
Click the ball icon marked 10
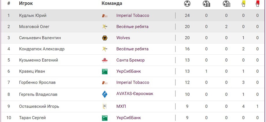coord(226,4)
